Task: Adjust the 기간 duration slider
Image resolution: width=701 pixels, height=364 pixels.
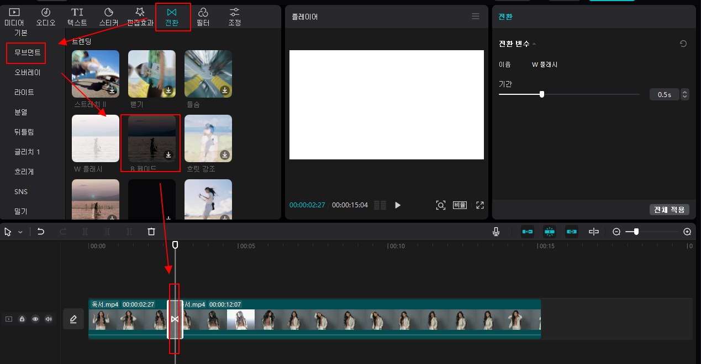Action: tap(569, 94)
